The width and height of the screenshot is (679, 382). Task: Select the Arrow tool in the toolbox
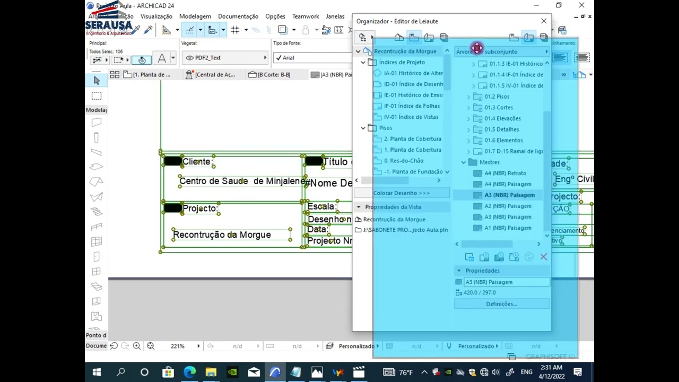pyautogui.click(x=97, y=80)
